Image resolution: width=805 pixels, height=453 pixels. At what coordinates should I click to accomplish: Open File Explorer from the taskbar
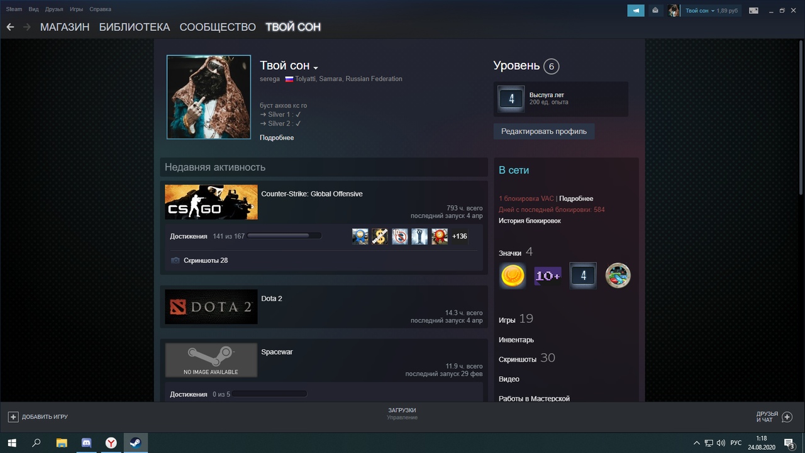click(61, 443)
